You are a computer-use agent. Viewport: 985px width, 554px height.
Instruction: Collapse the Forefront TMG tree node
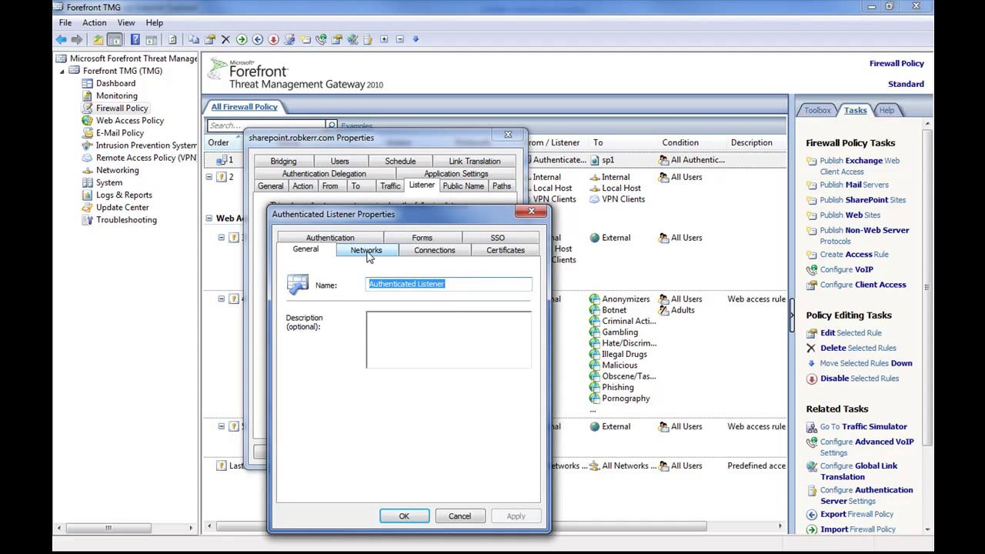coord(62,72)
